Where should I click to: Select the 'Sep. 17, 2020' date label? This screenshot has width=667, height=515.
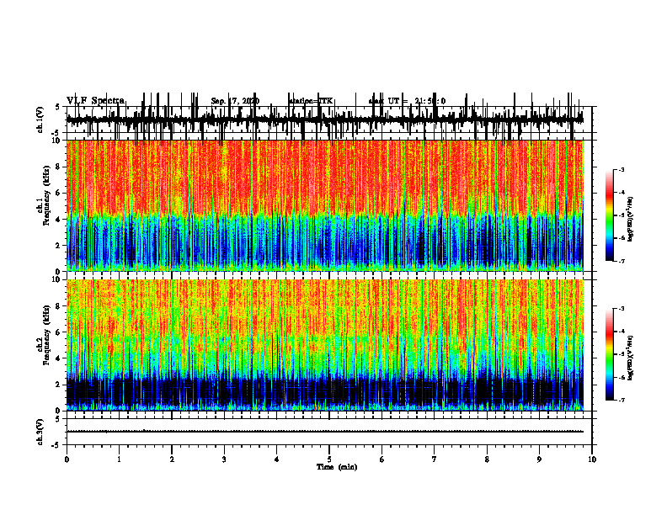coord(235,101)
